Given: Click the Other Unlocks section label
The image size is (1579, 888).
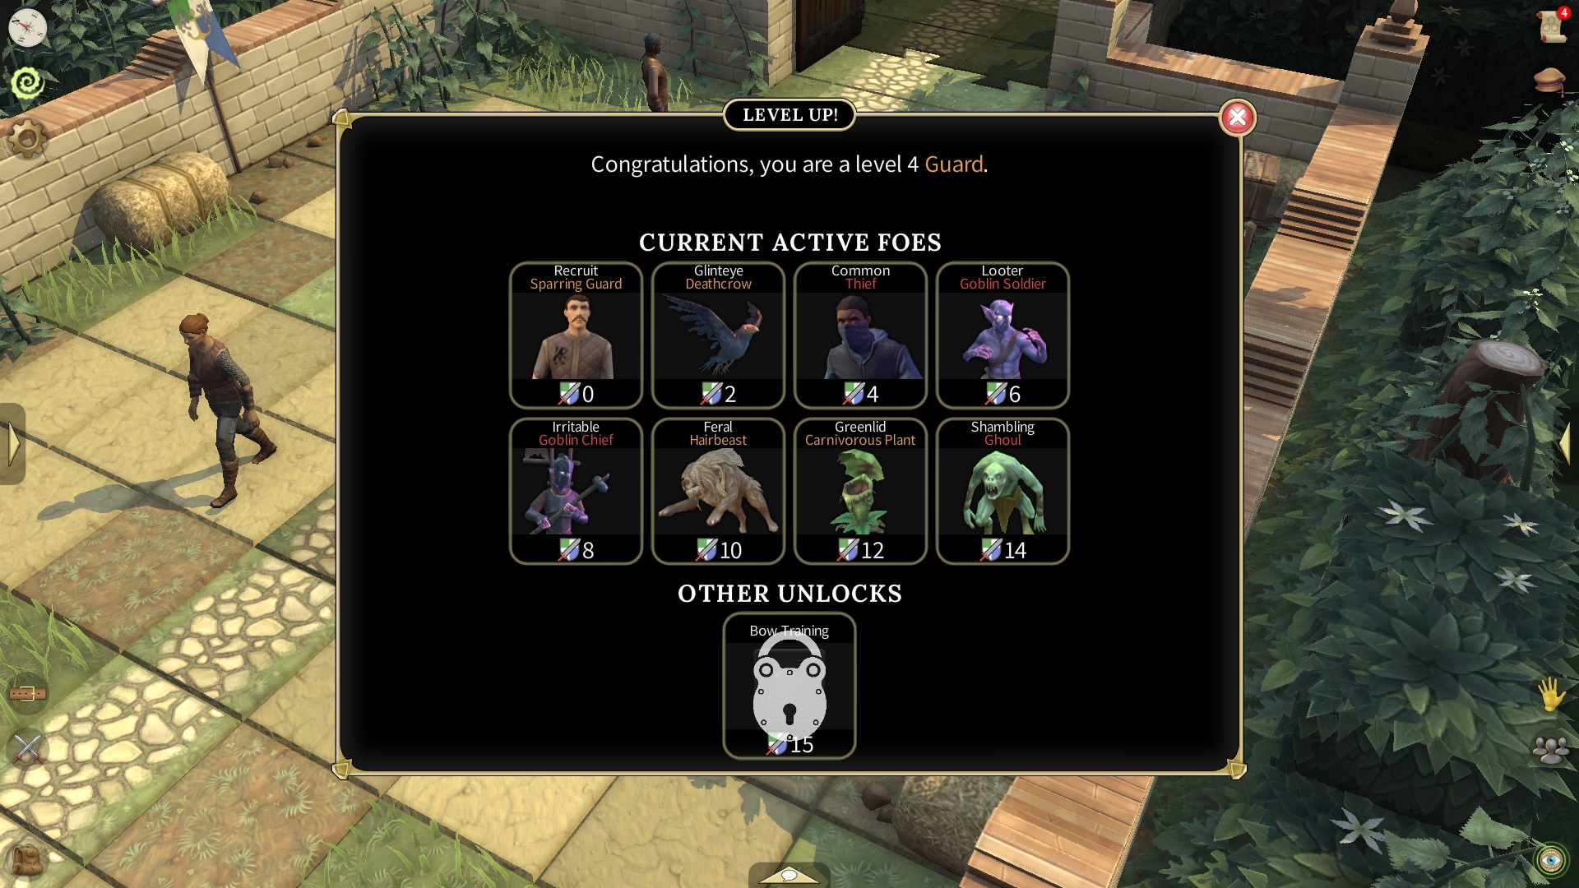Looking at the screenshot, I should [x=789, y=593].
